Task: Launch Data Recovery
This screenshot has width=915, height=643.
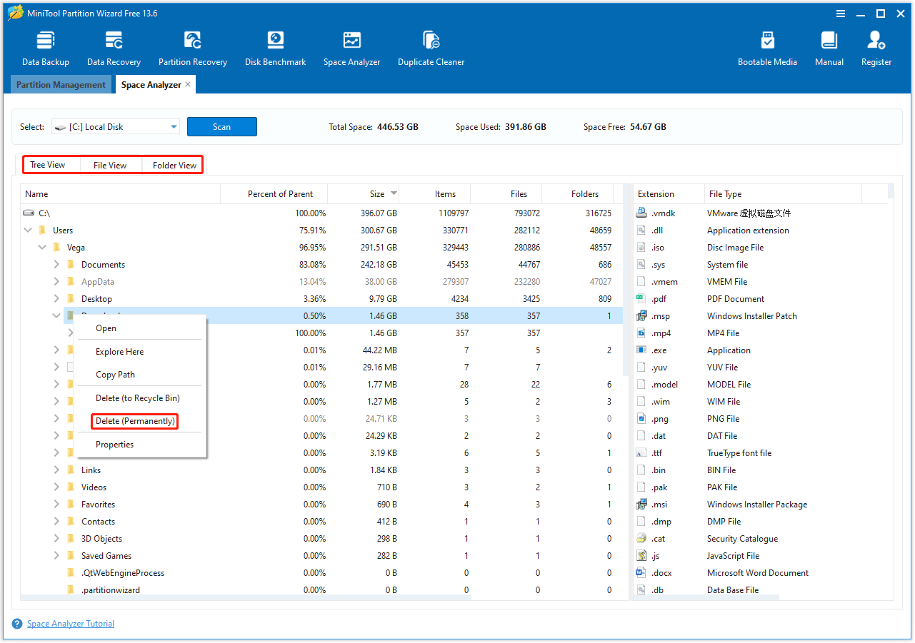Action: coord(114,46)
